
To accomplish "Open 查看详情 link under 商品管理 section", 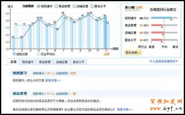I will (125, 110).
